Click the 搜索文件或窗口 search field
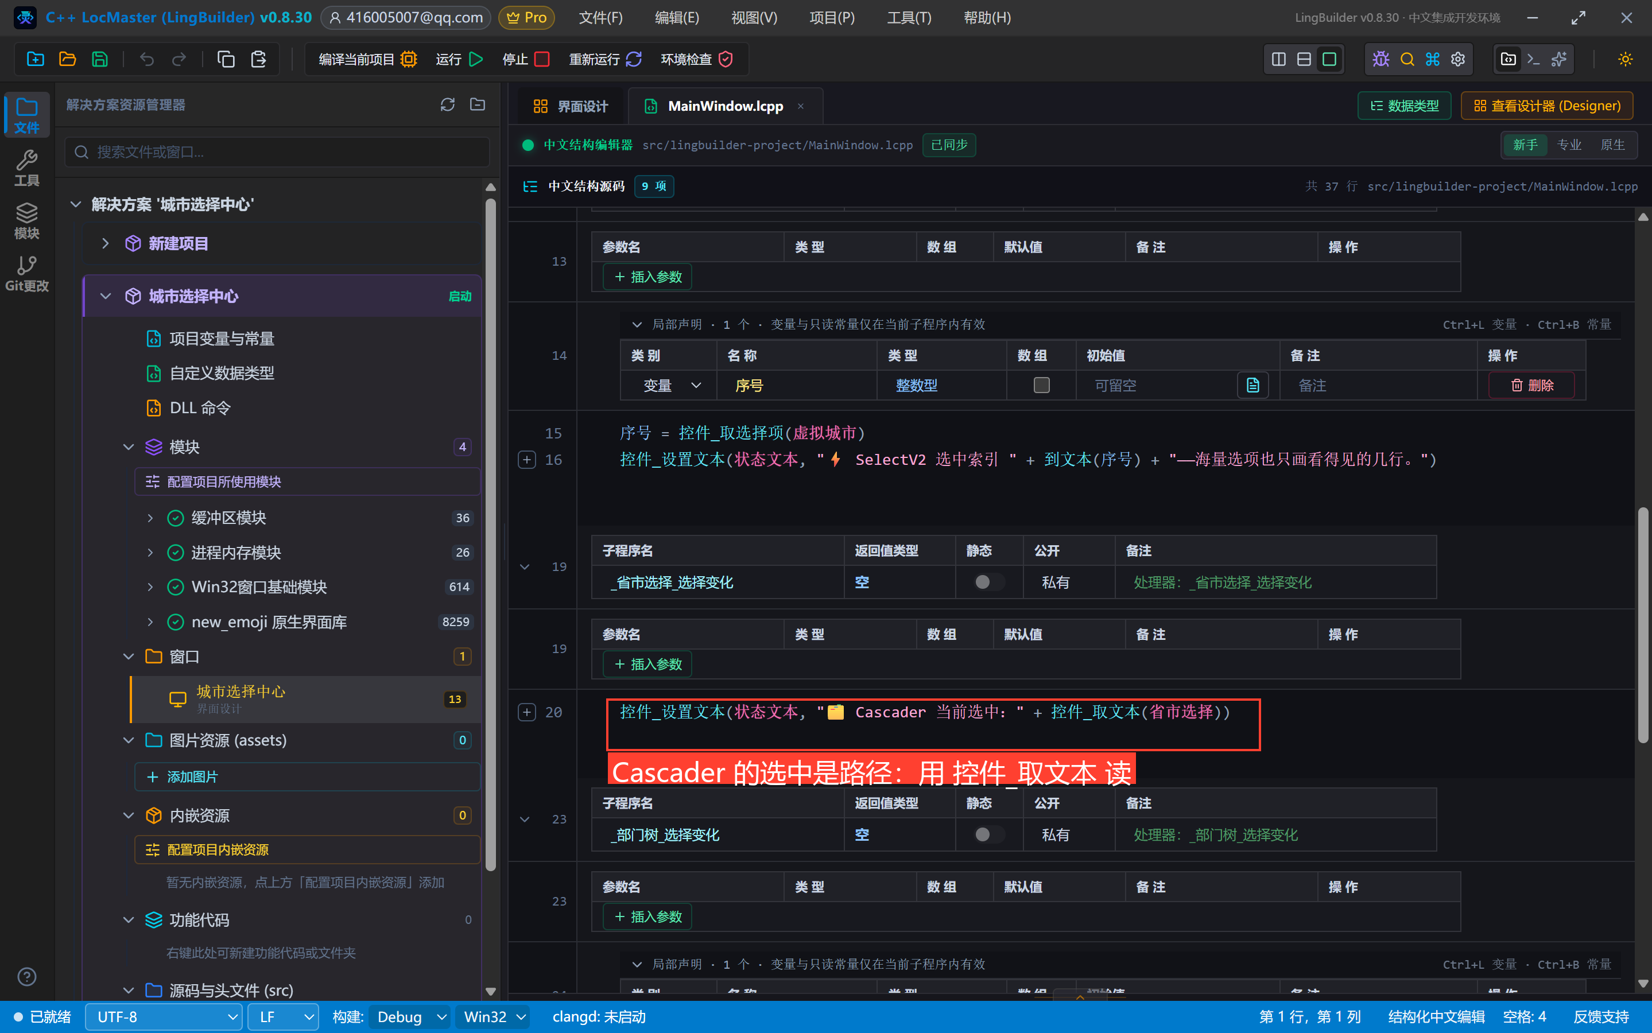Screen dimensions: 1652x1033 277,152
